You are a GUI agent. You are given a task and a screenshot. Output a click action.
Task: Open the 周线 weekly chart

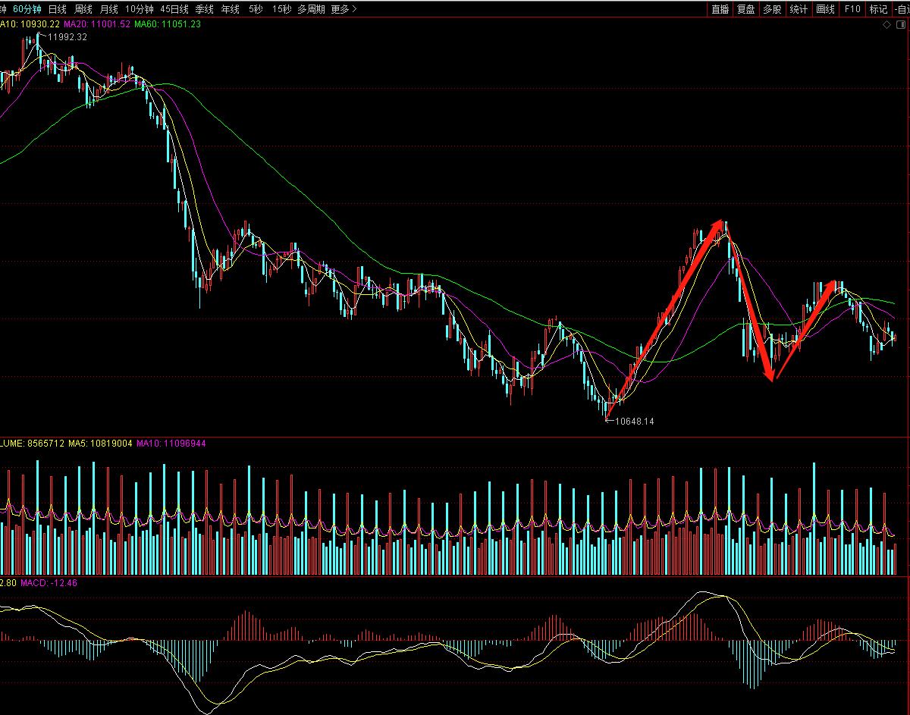(83, 9)
